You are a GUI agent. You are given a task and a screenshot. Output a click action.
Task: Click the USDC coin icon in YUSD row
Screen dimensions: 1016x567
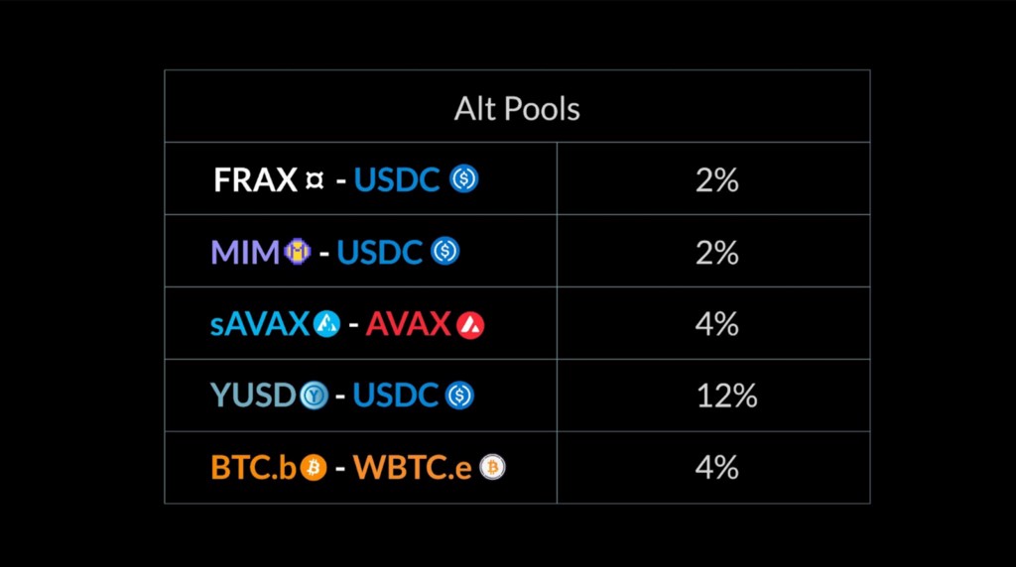[460, 396]
